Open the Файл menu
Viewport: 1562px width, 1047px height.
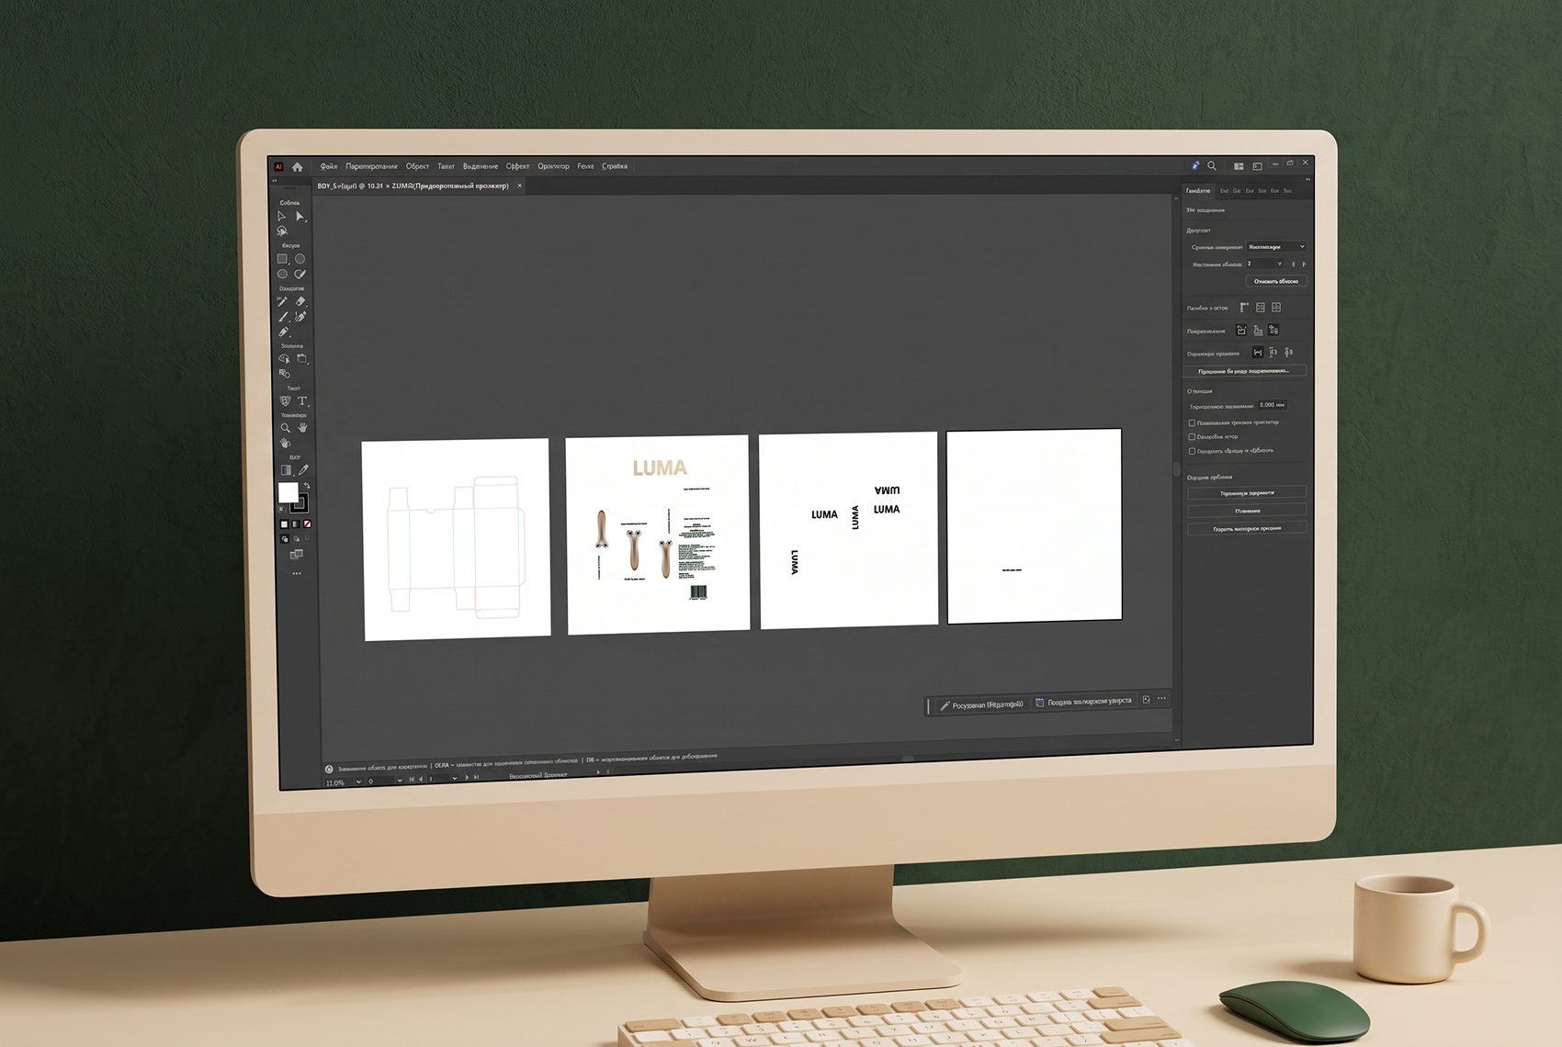(329, 167)
